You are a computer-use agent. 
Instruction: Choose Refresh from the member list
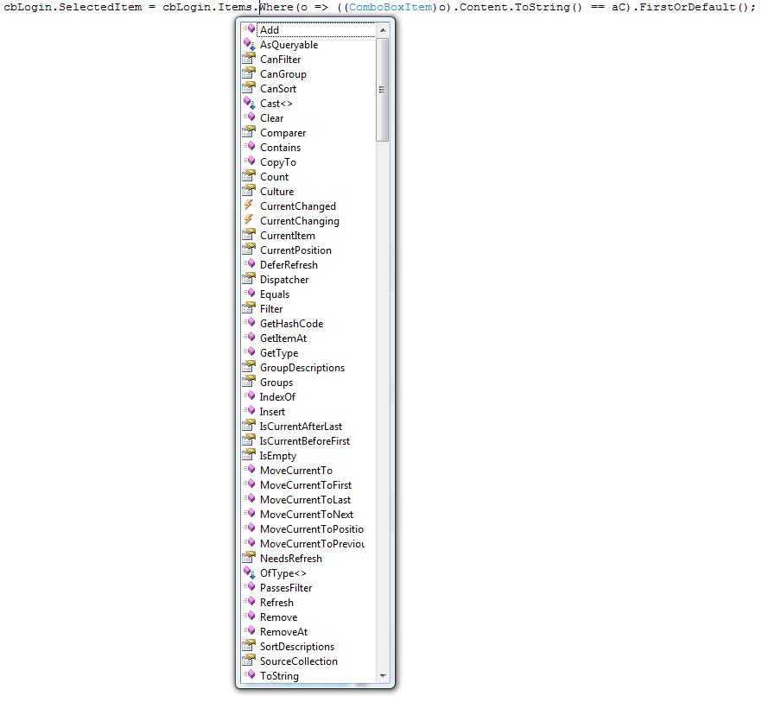point(276,603)
